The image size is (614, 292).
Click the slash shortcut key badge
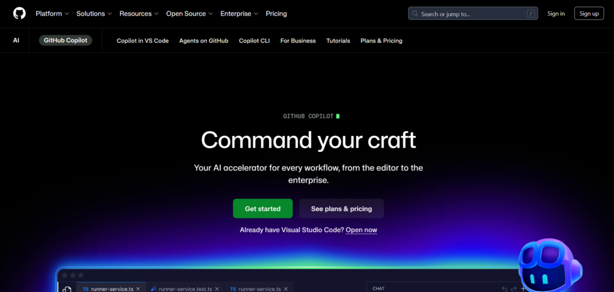click(531, 14)
